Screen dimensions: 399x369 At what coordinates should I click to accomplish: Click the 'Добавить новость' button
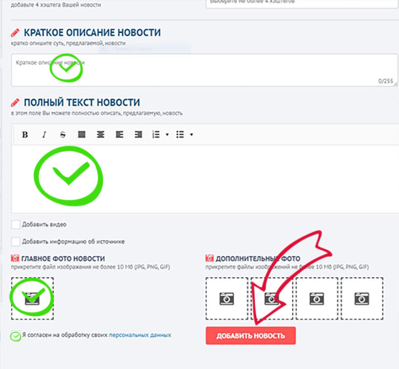[250, 336]
